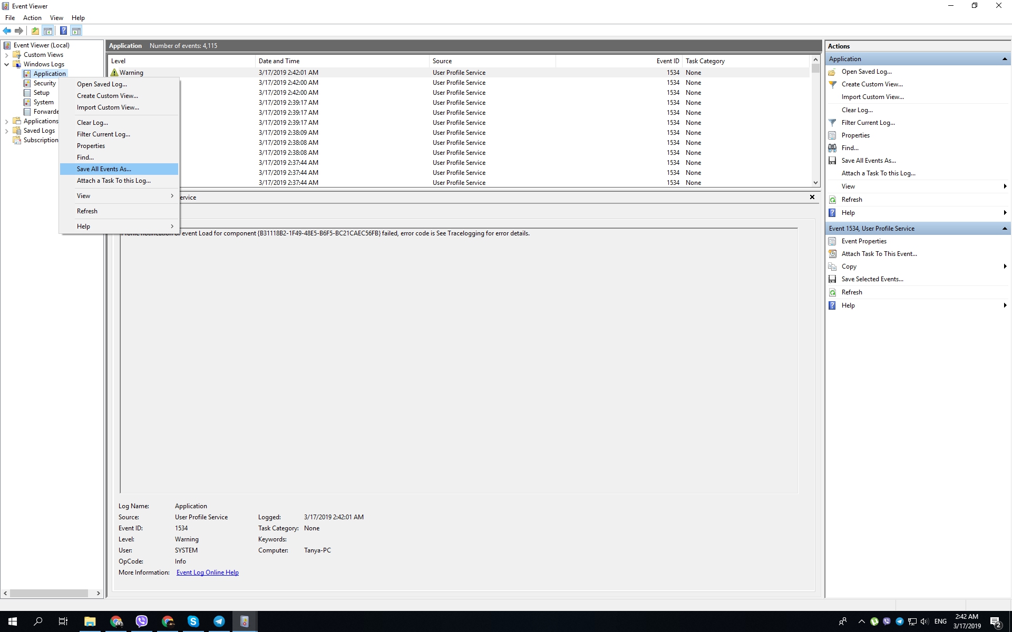Open the Action menu in menu bar
1012x632 pixels.
pyautogui.click(x=32, y=18)
